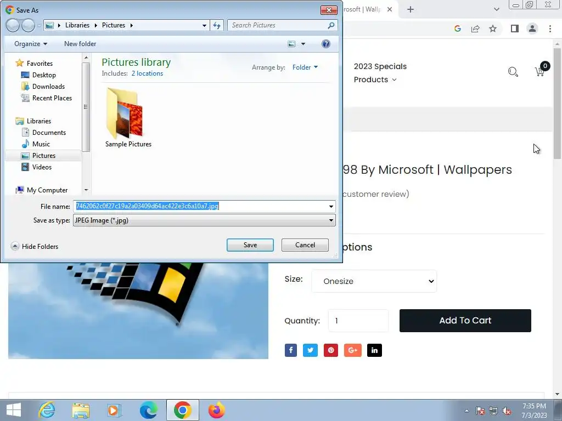Click 2023 Specials menu link
562x421 pixels.
click(380, 66)
